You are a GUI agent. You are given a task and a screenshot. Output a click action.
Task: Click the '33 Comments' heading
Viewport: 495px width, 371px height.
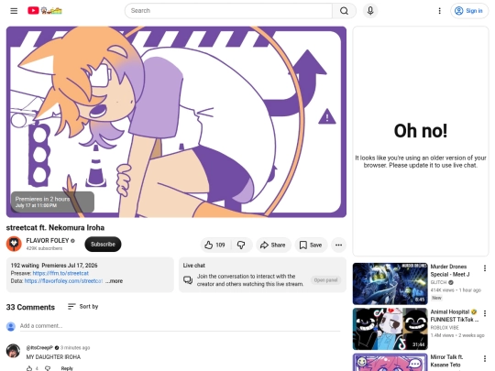point(30,307)
